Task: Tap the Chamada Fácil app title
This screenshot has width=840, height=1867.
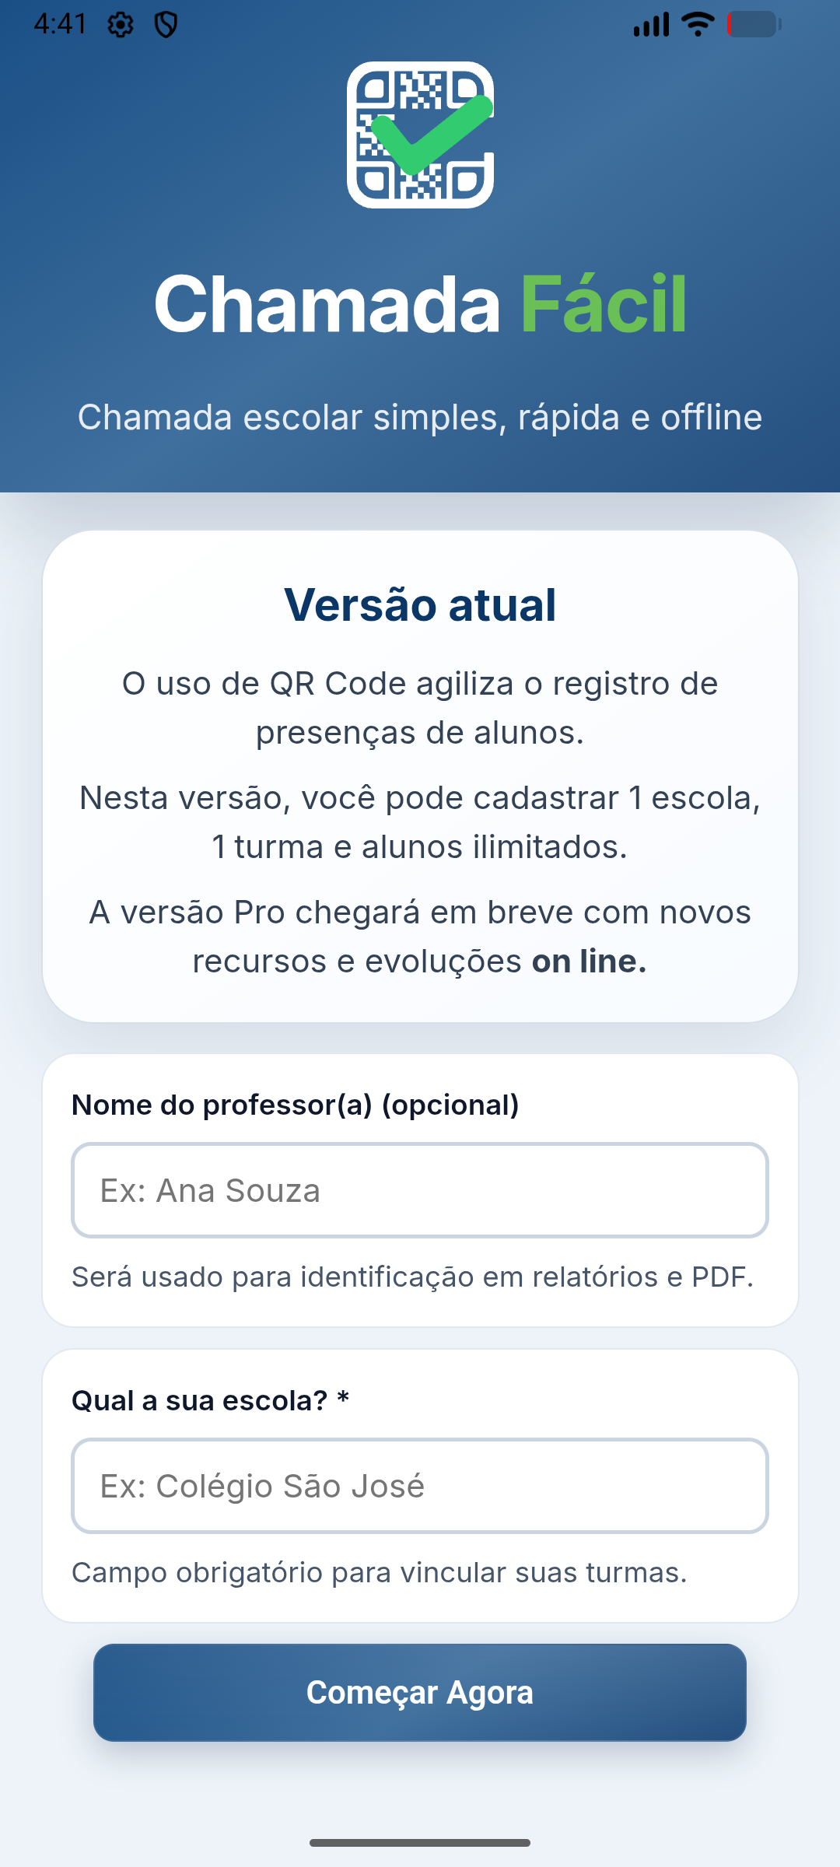Action: click(420, 304)
